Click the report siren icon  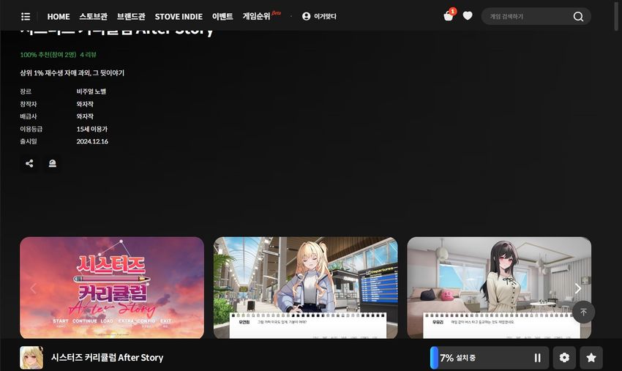[x=53, y=163]
